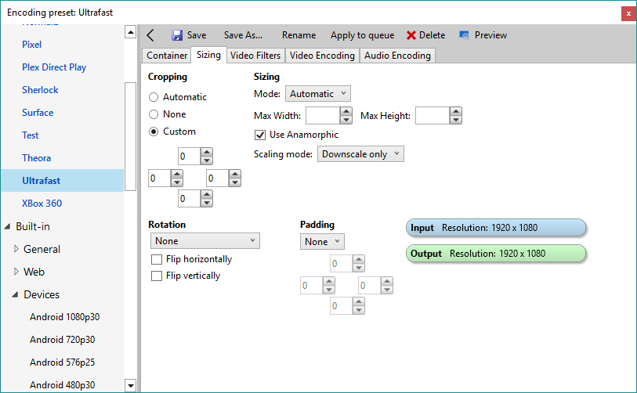The width and height of the screenshot is (637, 393).
Task: Open the Sizing Mode dropdown
Action: click(317, 94)
